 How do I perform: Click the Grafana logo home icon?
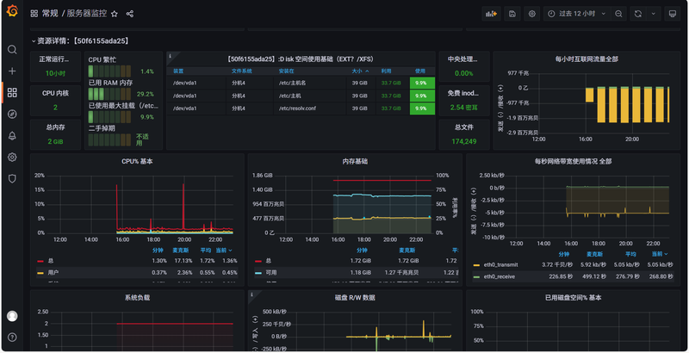pos(12,13)
